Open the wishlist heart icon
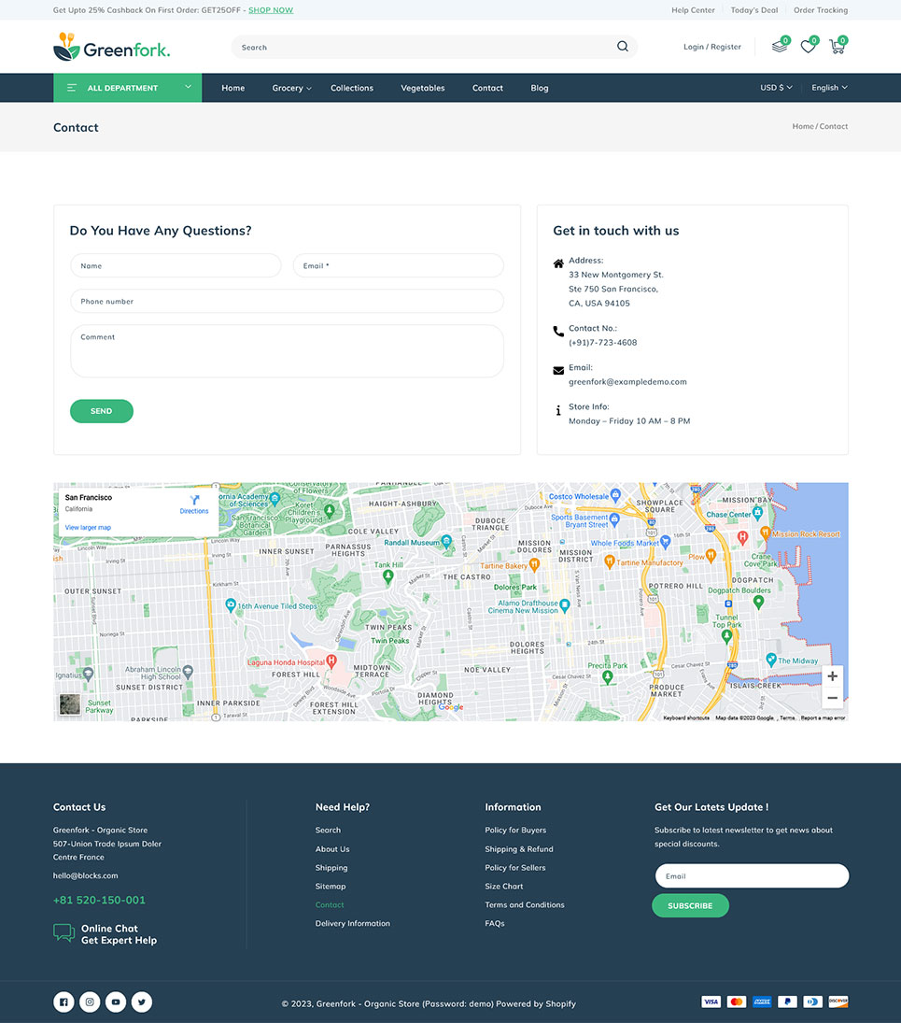 click(x=808, y=47)
